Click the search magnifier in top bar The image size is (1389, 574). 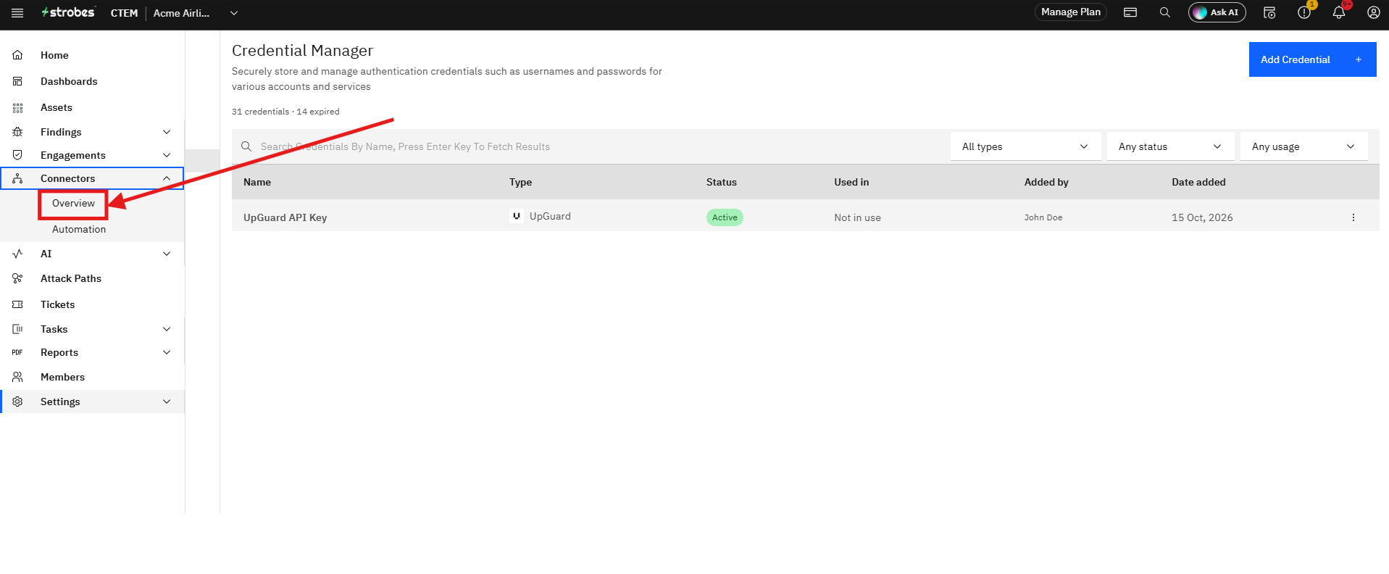(x=1165, y=12)
